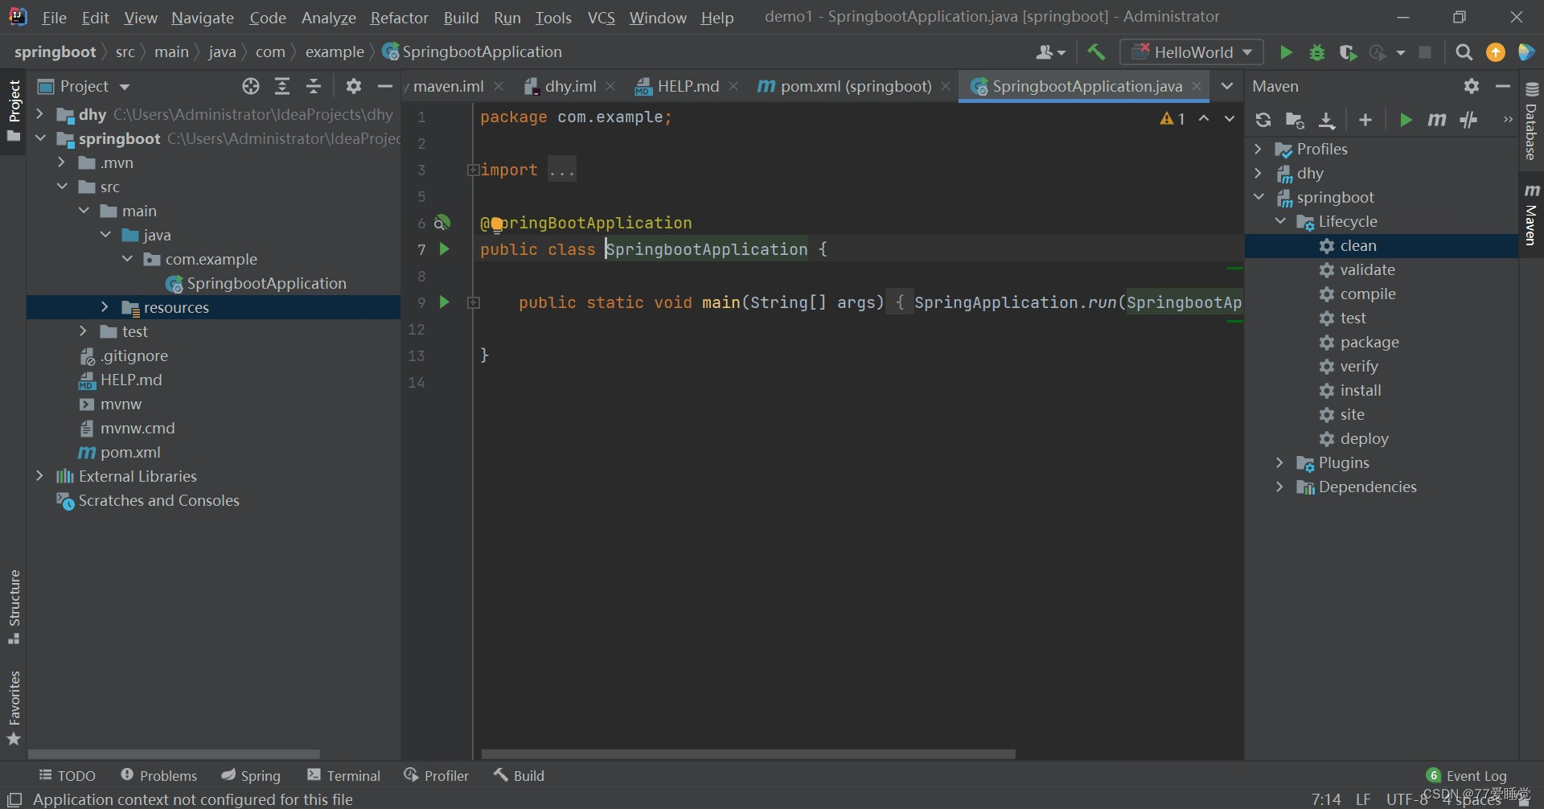The image size is (1544, 809).
Task: Click the editor horizontal scrollbar
Action: [x=748, y=754]
